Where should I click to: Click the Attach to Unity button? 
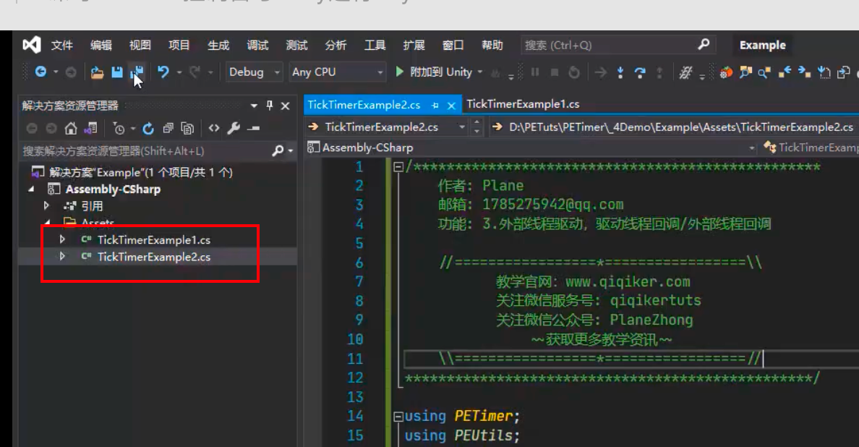[433, 72]
